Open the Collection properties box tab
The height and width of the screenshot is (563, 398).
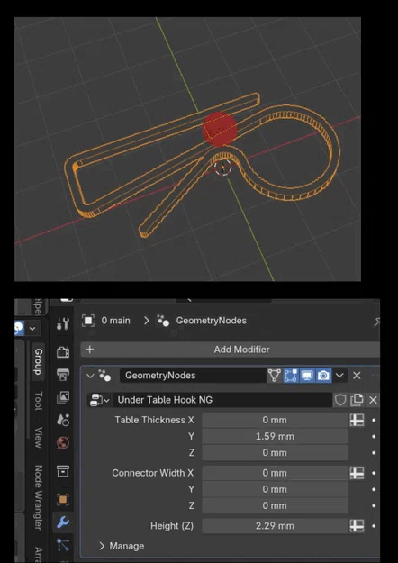pos(63,471)
